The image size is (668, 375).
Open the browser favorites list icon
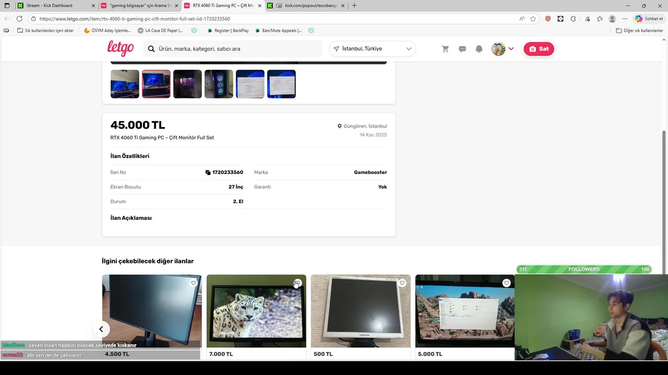pyautogui.click(x=600, y=19)
